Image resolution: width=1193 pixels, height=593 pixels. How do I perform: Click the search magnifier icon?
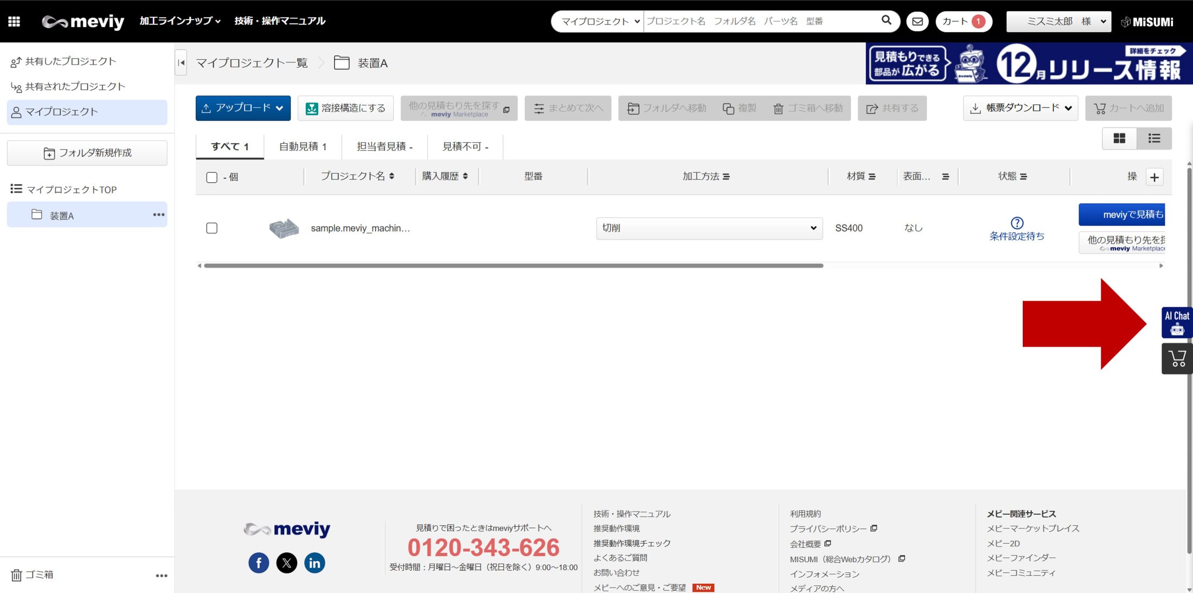click(886, 20)
